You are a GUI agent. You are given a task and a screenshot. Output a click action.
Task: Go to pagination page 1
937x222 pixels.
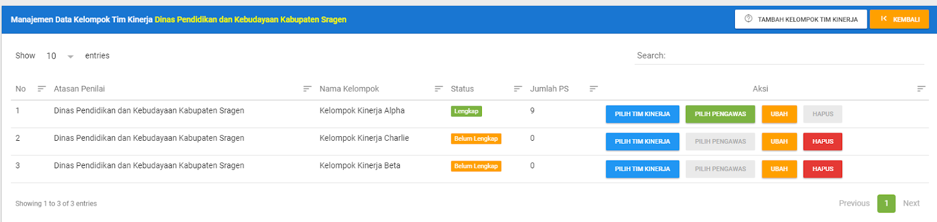886,203
